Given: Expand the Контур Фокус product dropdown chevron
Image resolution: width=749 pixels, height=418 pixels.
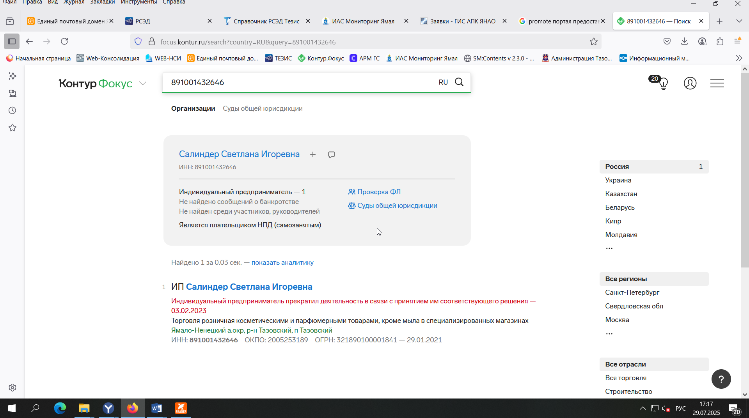Looking at the screenshot, I should (x=143, y=83).
